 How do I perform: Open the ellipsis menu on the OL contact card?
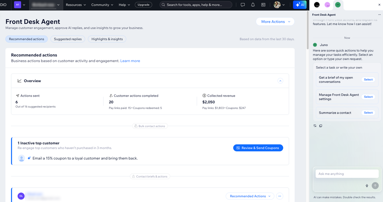[x=280, y=196]
